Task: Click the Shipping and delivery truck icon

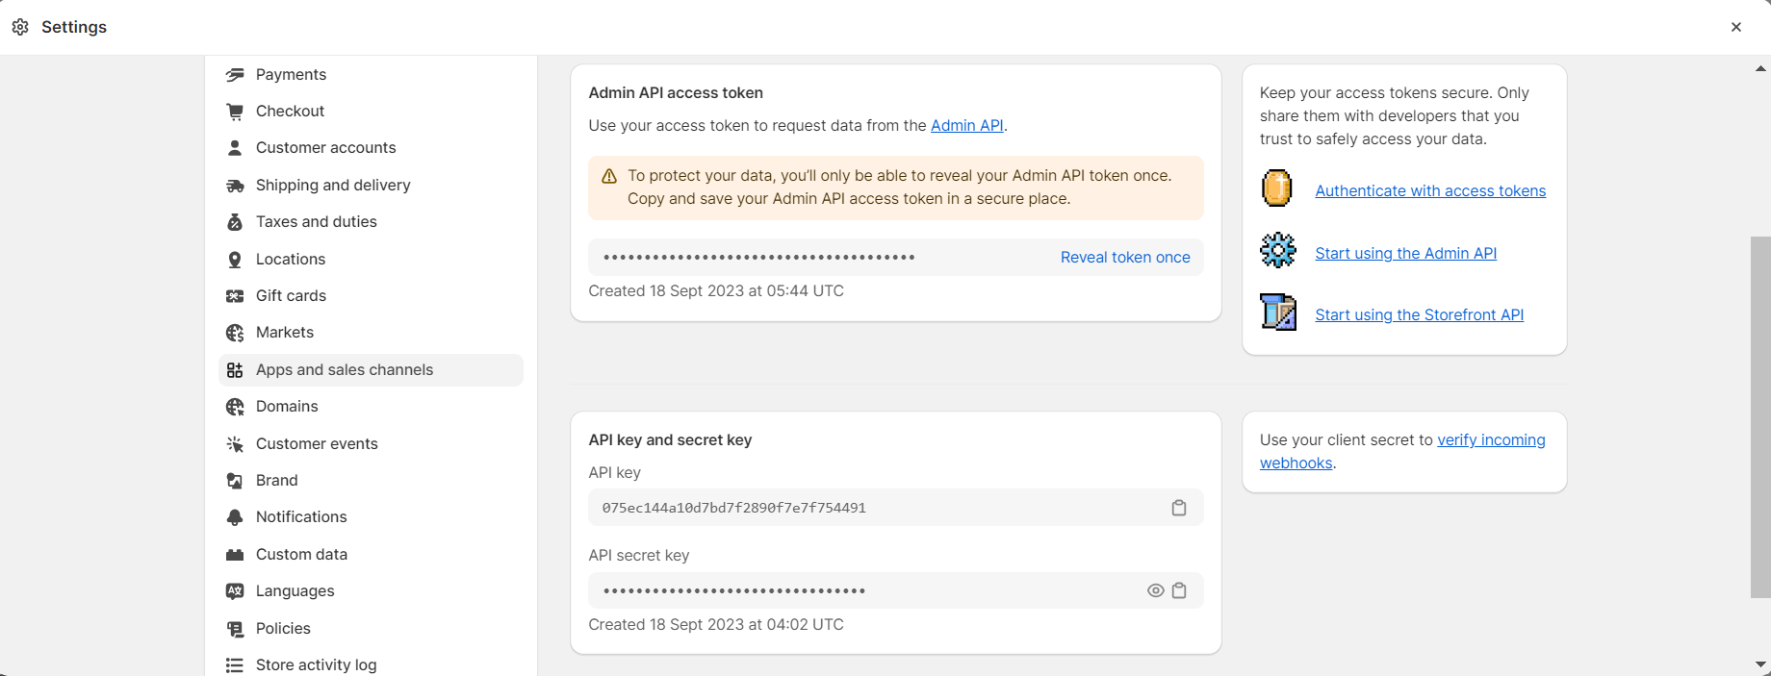Action: click(235, 186)
